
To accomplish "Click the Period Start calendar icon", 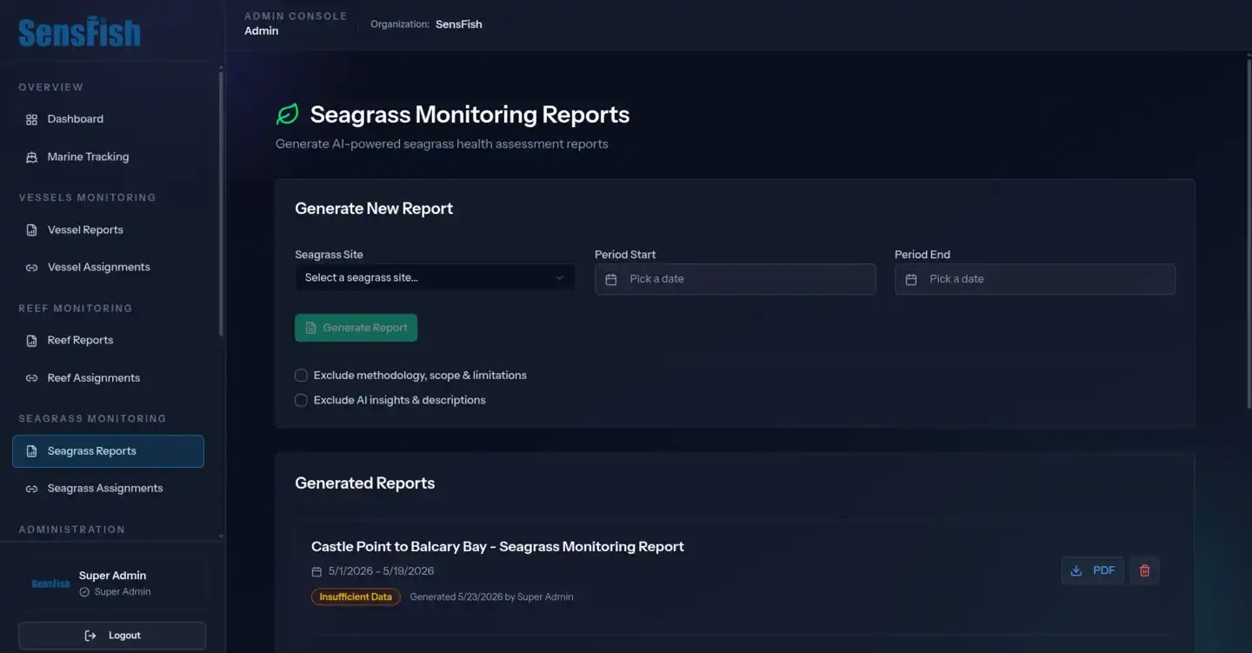I will point(611,279).
